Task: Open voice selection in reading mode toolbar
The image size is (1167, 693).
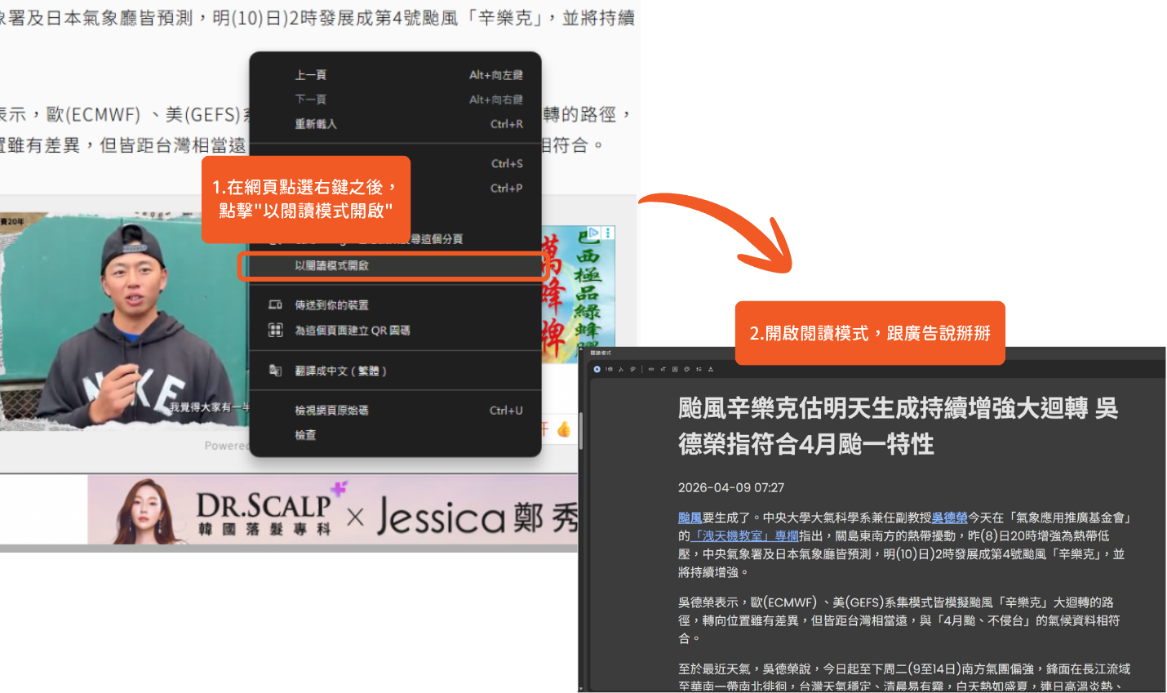Action: (621, 369)
